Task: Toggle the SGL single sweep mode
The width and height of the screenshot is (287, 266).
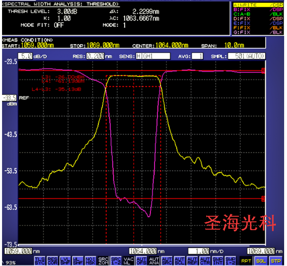Action: [x=260, y=260]
